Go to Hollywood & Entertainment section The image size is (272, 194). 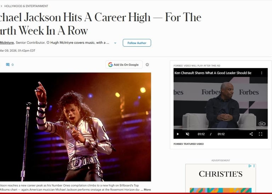point(26,6)
